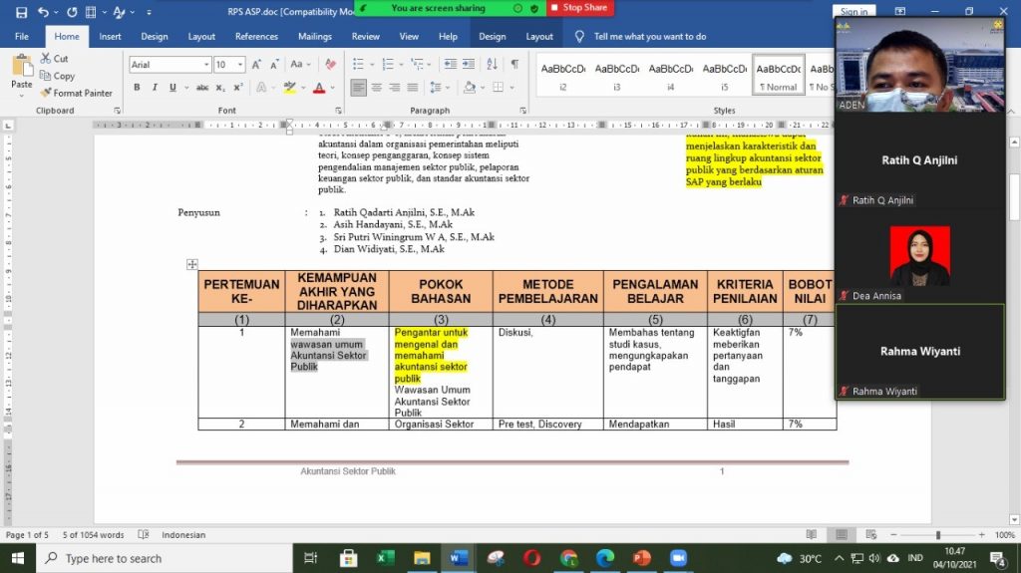The image size is (1021, 573).
Task: Apply the red font color button
Action: [319, 88]
